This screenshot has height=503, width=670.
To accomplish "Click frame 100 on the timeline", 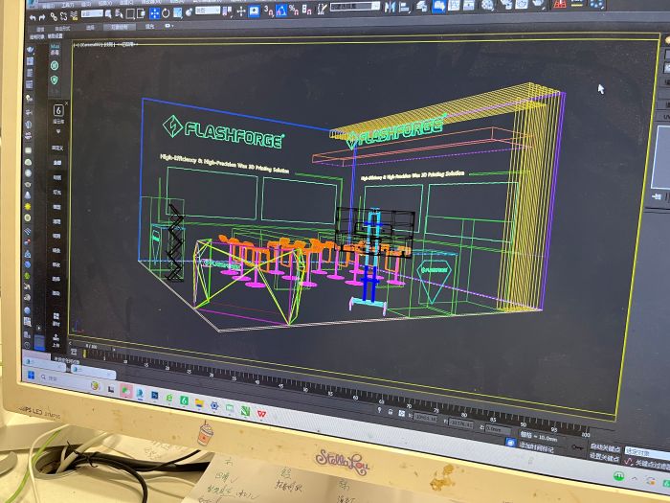I will [586, 433].
